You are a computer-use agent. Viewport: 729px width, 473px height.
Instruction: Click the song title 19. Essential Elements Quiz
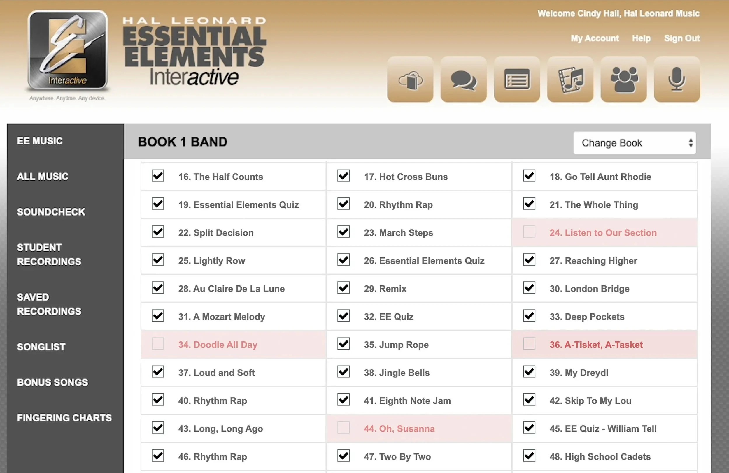(239, 205)
